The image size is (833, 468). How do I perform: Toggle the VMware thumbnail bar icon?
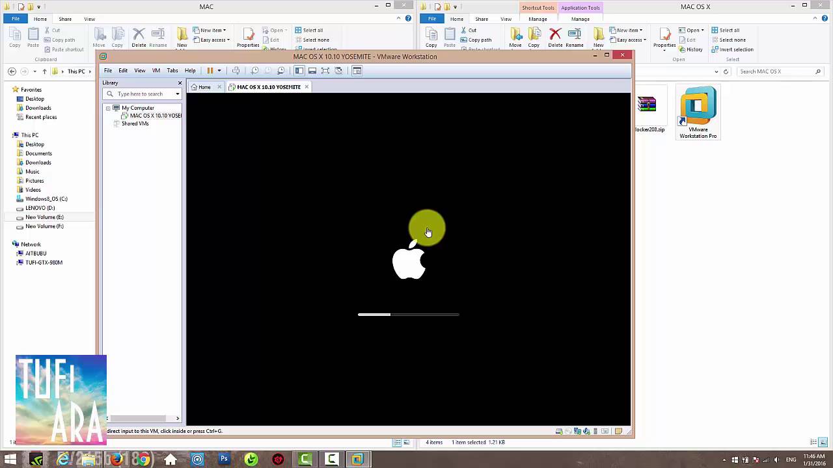click(312, 70)
